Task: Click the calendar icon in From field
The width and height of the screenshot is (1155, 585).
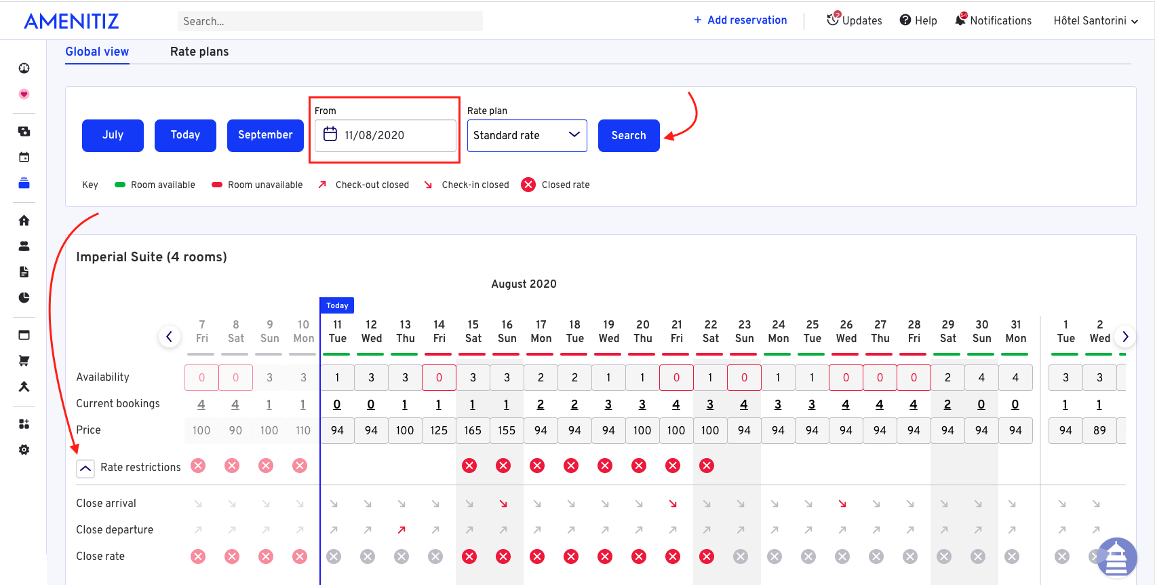Action: click(x=330, y=134)
